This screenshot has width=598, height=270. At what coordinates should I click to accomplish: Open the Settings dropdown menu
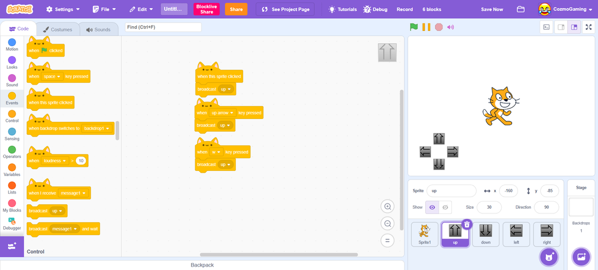coord(63,9)
